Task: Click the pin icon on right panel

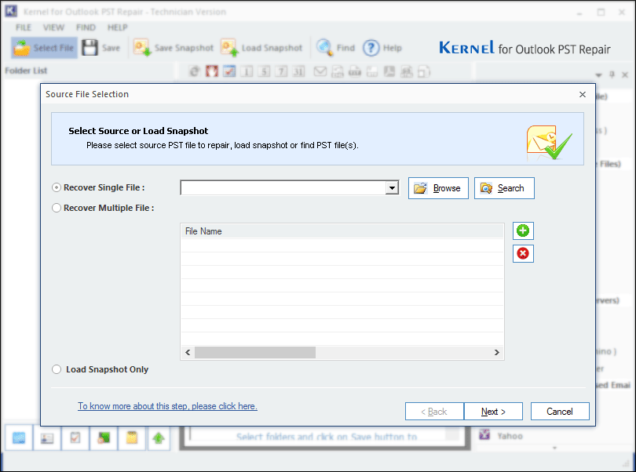Action: pos(612,74)
